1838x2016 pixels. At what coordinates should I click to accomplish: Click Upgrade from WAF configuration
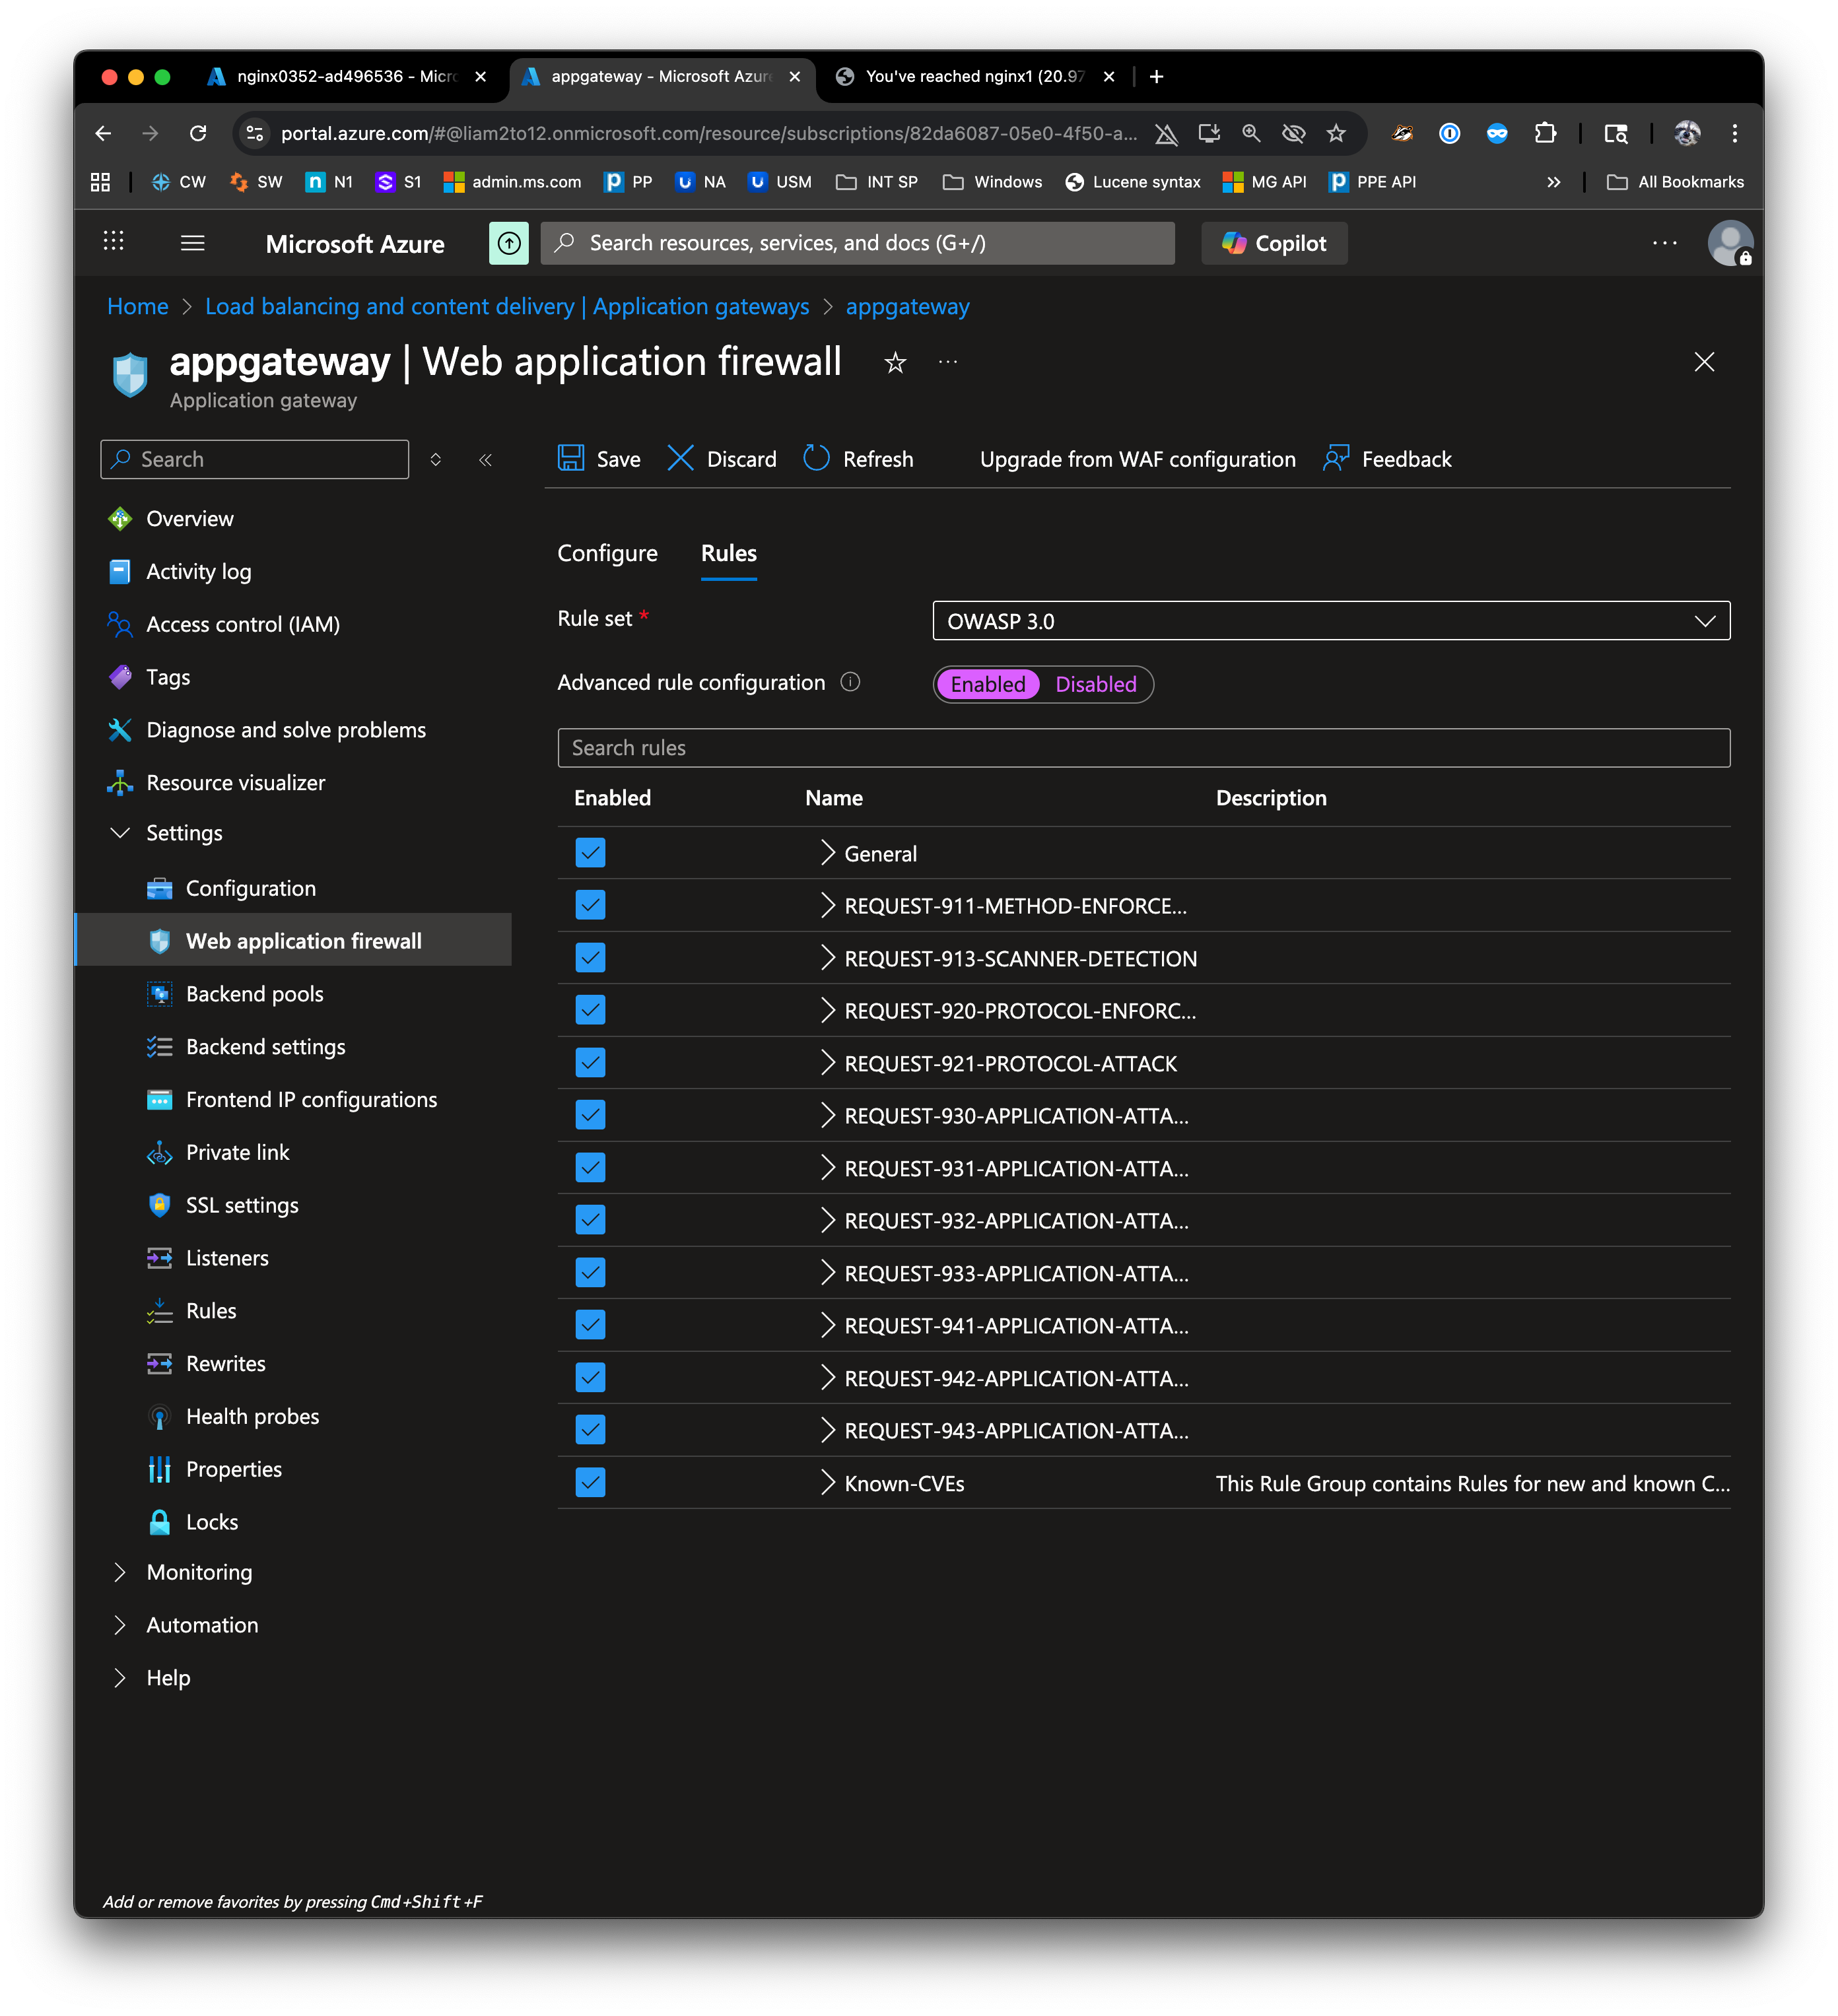tap(1137, 459)
